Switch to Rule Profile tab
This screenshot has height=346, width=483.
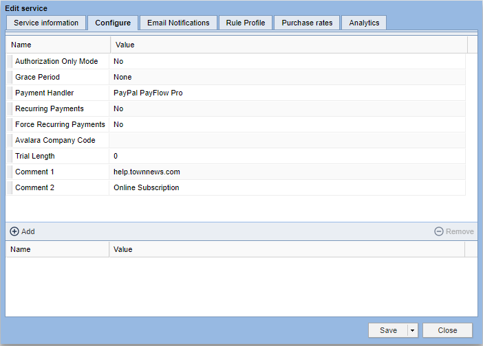246,23
